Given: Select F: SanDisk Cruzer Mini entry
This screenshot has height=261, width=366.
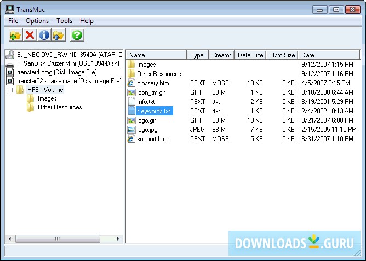Looking at the screenshot, I should point(68,63).
